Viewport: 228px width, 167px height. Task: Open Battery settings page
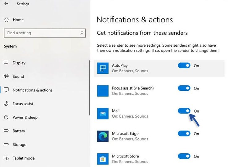pos(19,131)
